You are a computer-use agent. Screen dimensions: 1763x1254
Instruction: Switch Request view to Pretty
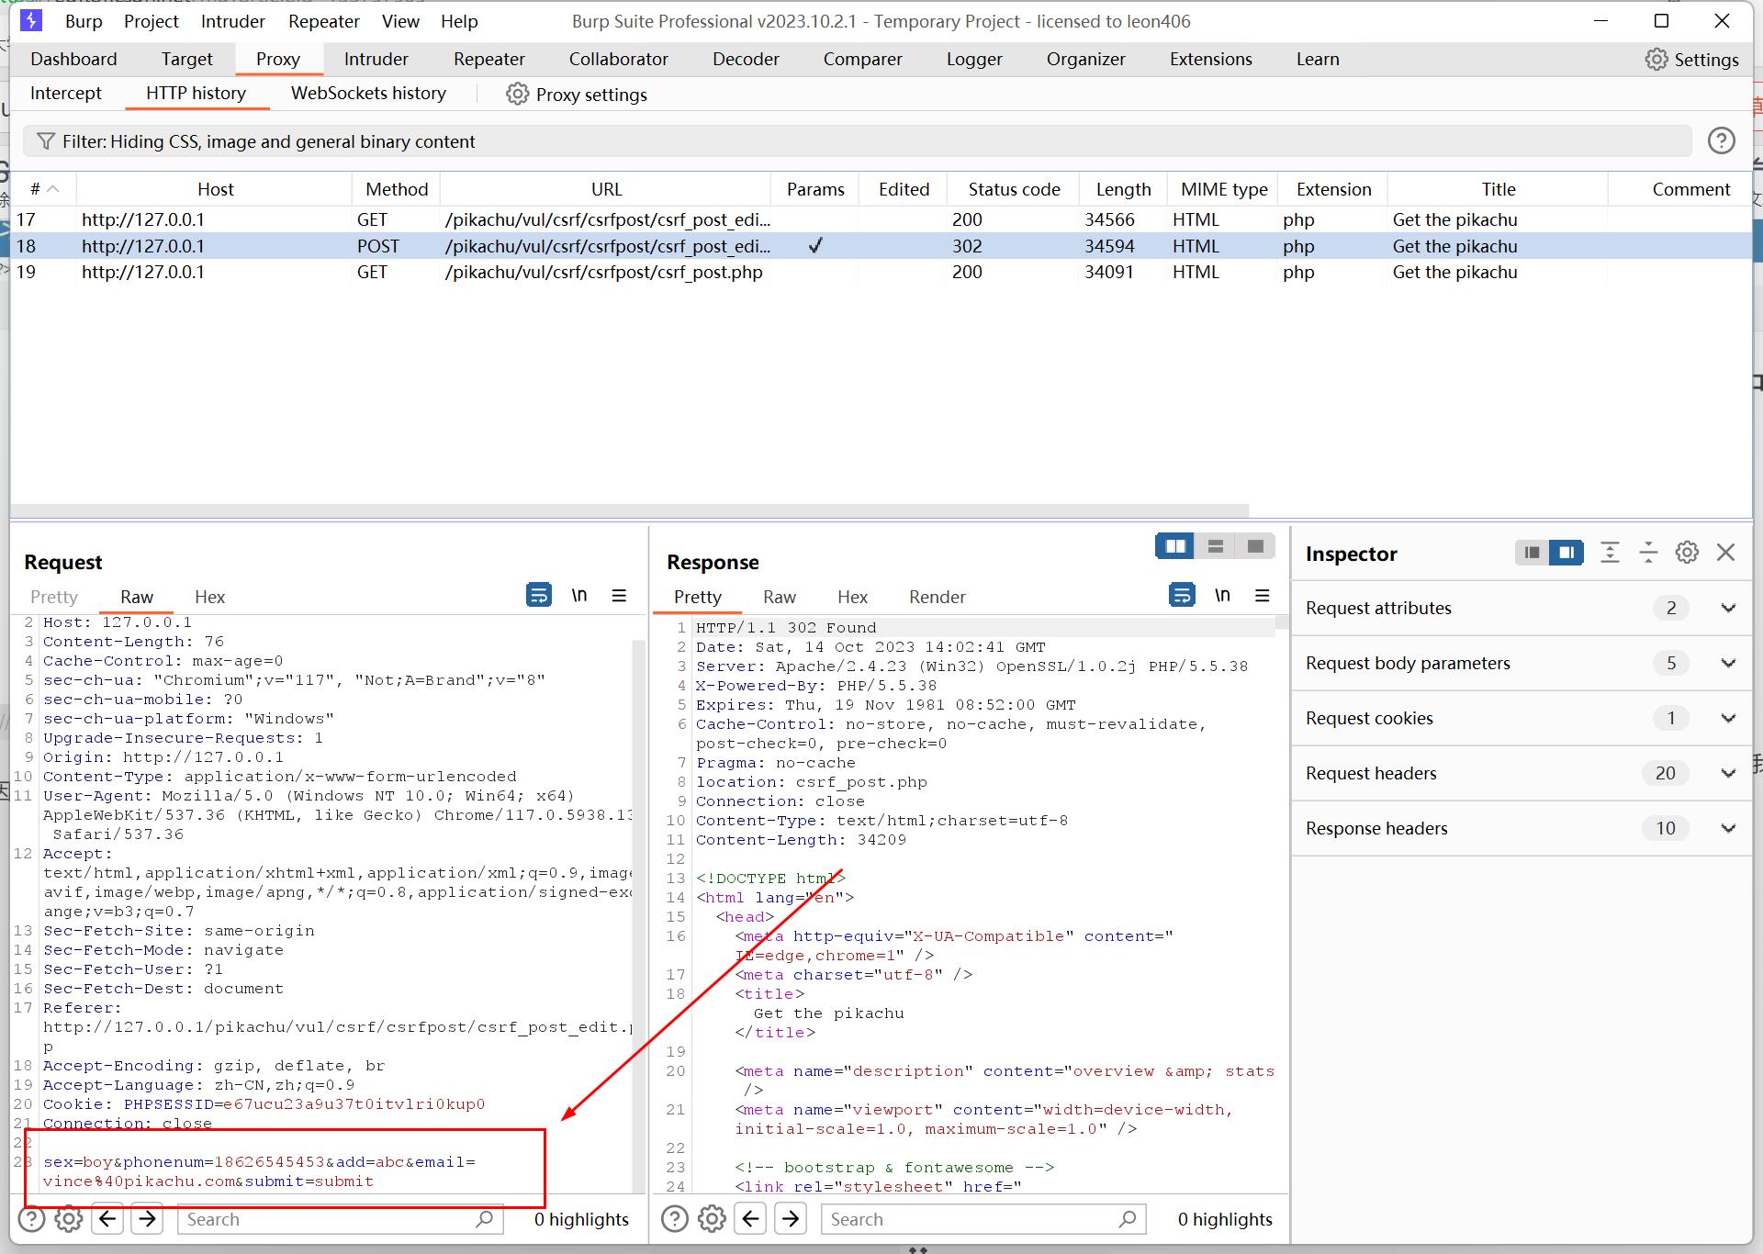click(54, 597)
